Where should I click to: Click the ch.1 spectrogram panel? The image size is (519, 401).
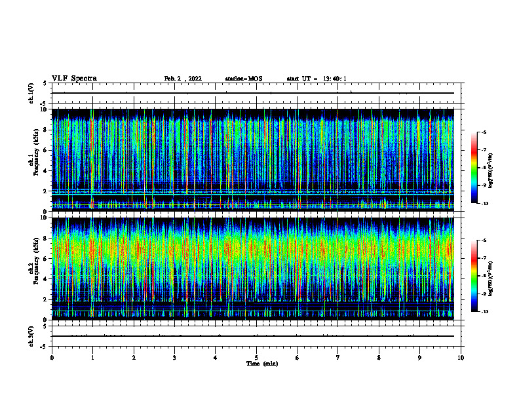coord(253,160)
